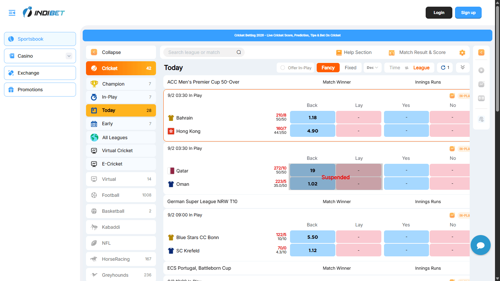Collapse the sports list panel
The image size is (500, 281).
point(121,52)
